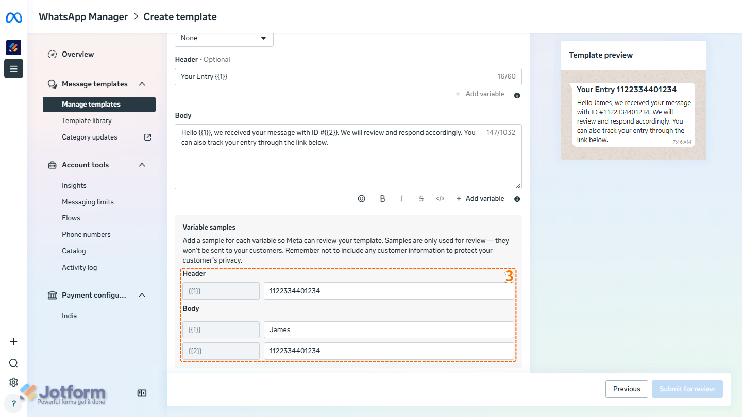The image size is (742, 417).
Task: Click into the Header text field
Action: [x=348, y=76]
